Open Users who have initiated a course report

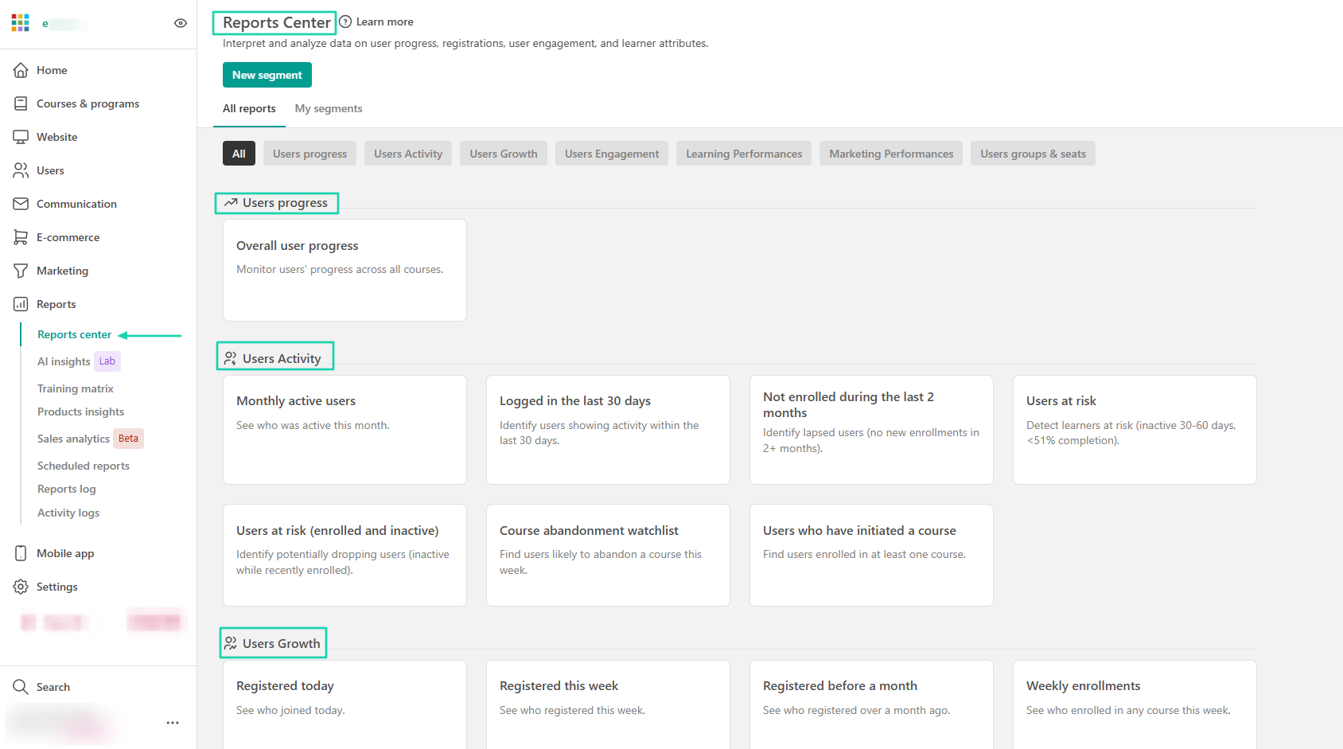(x=871, y=555)
